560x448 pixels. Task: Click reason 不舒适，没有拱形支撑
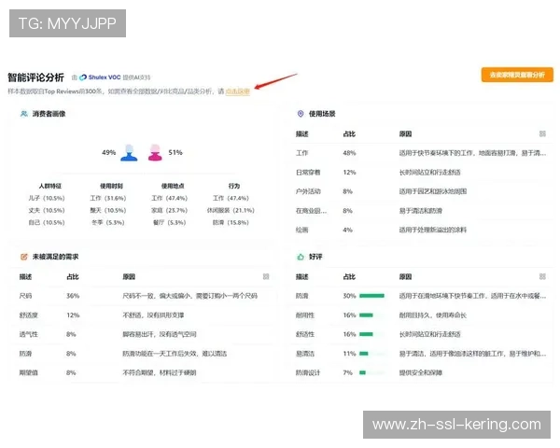tap(153, 315)
